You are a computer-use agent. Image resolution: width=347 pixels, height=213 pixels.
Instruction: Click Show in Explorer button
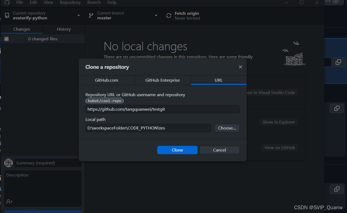coord(279,122)
